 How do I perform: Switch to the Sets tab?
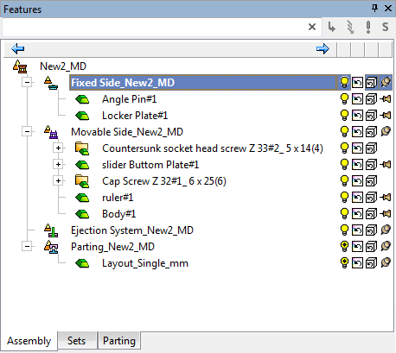click(77, 341)
